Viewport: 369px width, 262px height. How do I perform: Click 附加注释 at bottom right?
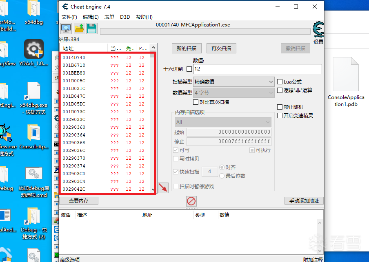tap(313, 260)
